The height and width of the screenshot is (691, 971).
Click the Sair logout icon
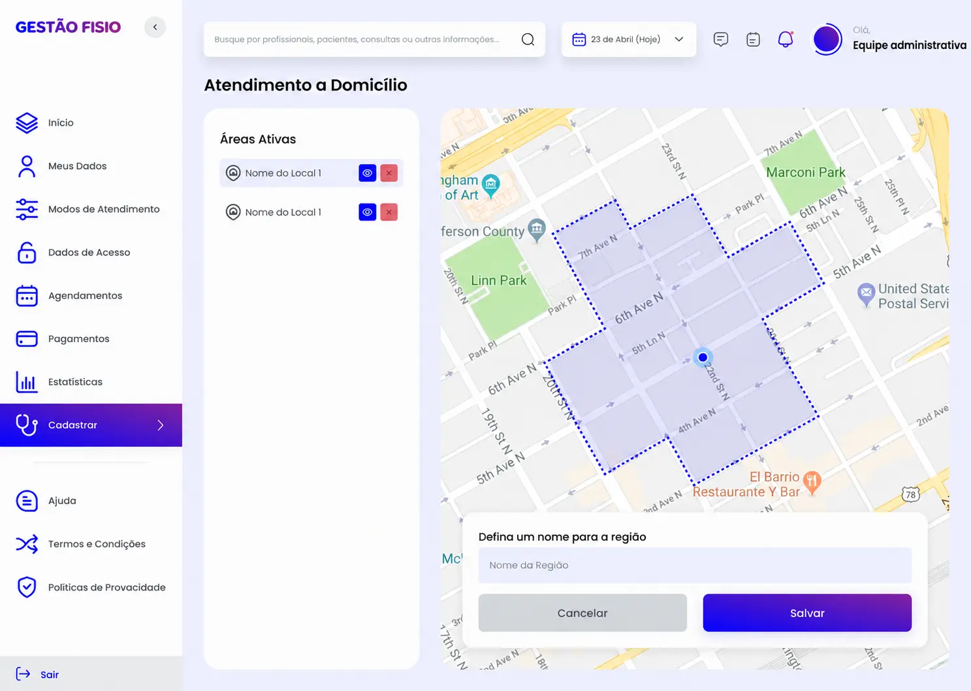pyautogui.click(x=23, y=674)
